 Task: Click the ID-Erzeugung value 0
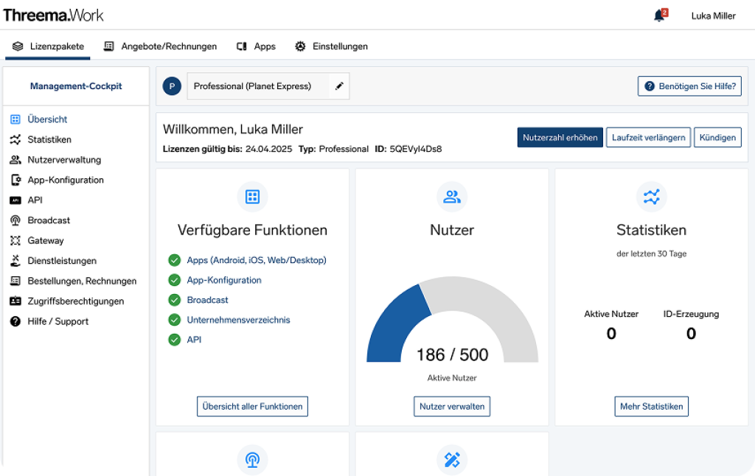[x=691, y=333]
